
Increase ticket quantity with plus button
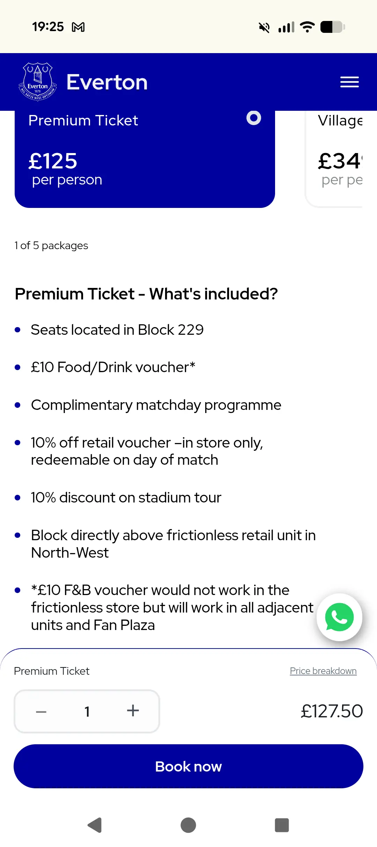point(133,711)
